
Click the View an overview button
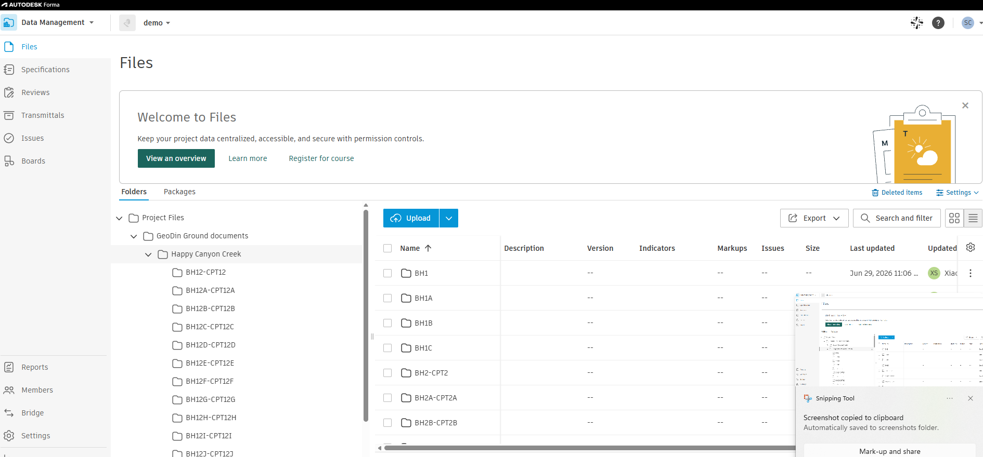click(176, 158)
